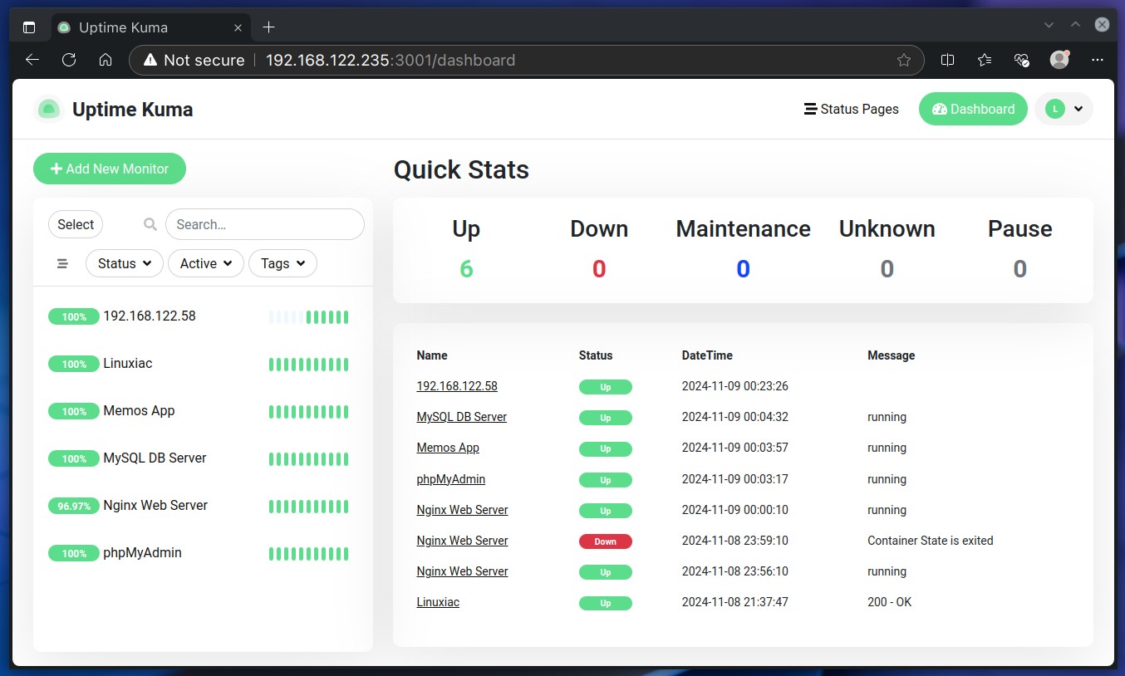Focus the monitor search input field
The width and height of the screenshot is (1125, 676).
[x=264, y=224]
